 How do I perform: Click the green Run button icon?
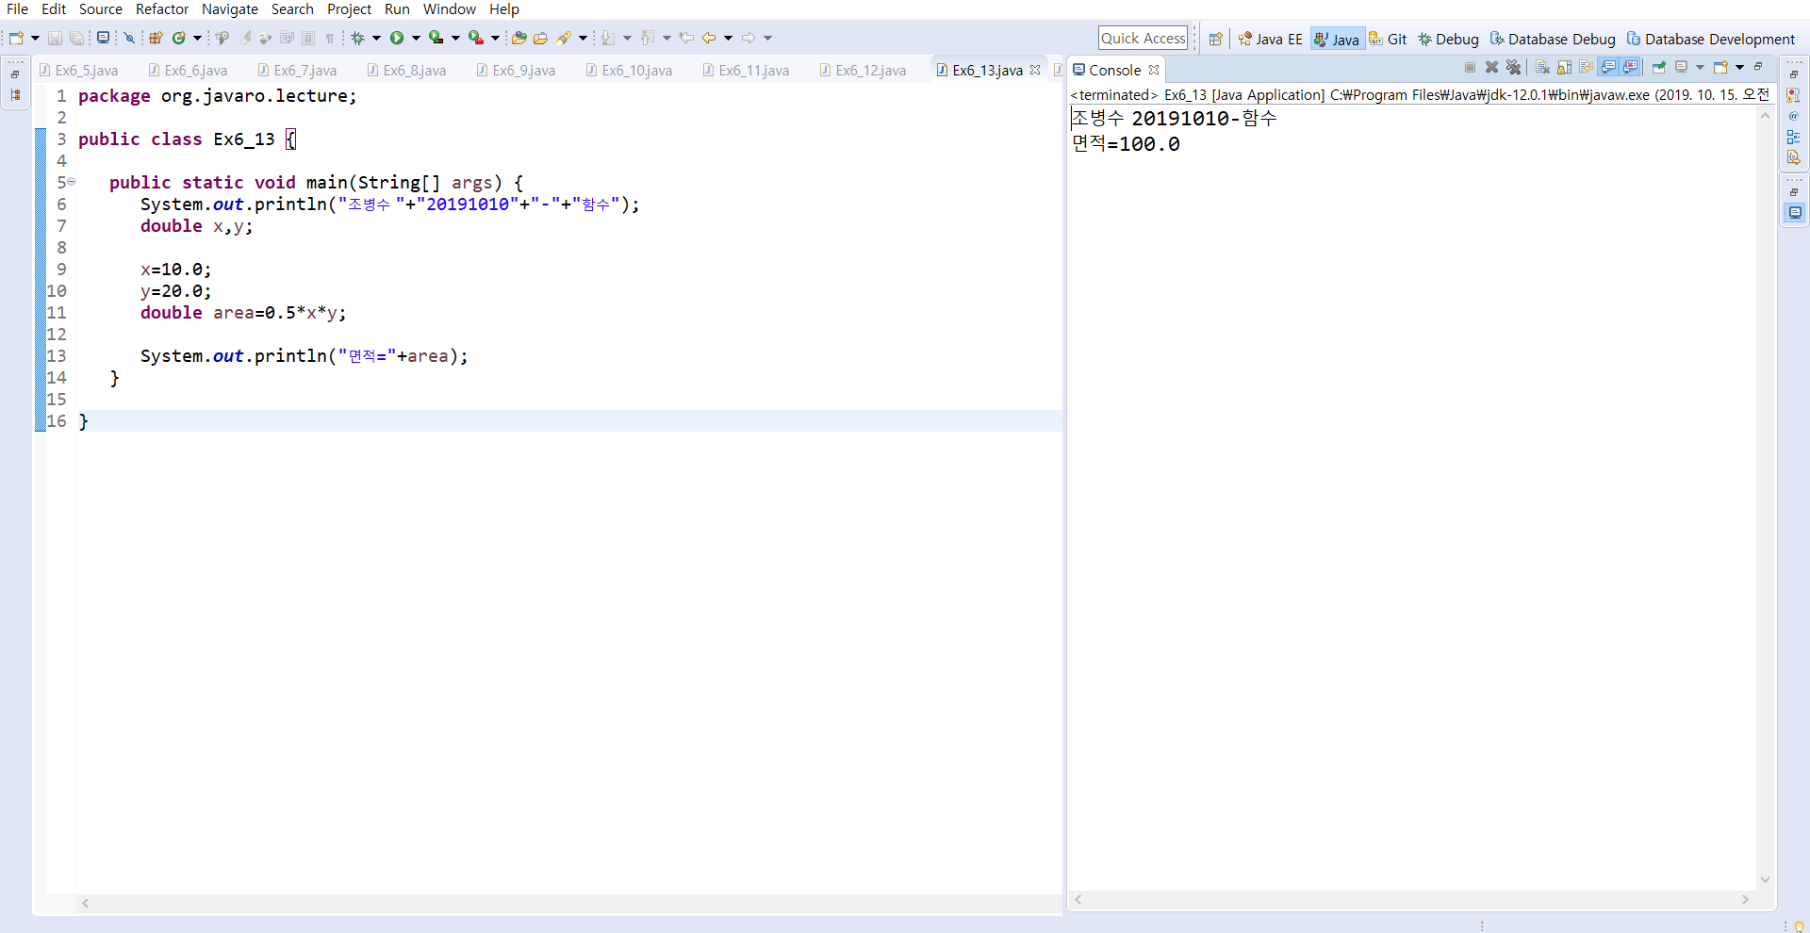(x=397, y=39)
